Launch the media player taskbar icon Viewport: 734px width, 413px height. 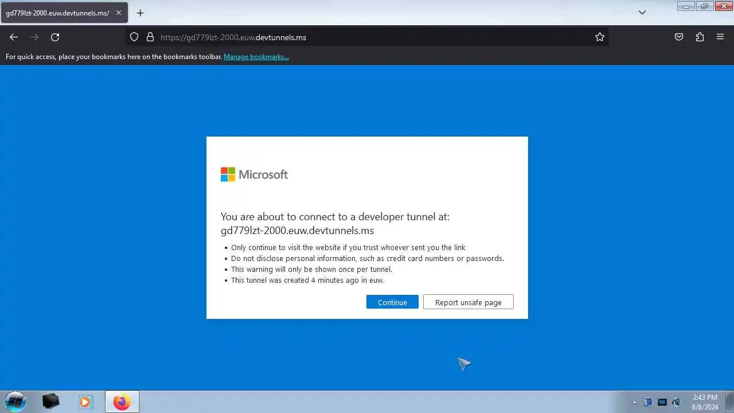point(85,402)
